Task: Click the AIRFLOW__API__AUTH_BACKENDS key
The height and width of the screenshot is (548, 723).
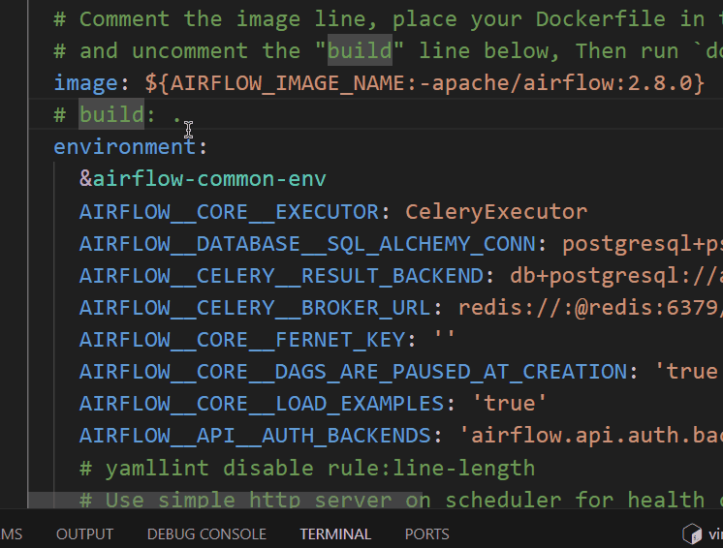Action: 255,436
